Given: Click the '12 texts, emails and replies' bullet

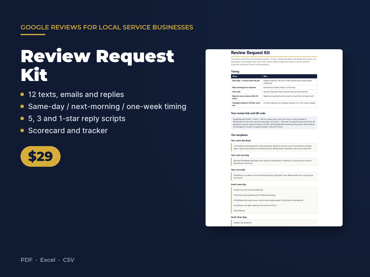Looking at the screenshot, I should pyautogui.click(x=76, y=94).
